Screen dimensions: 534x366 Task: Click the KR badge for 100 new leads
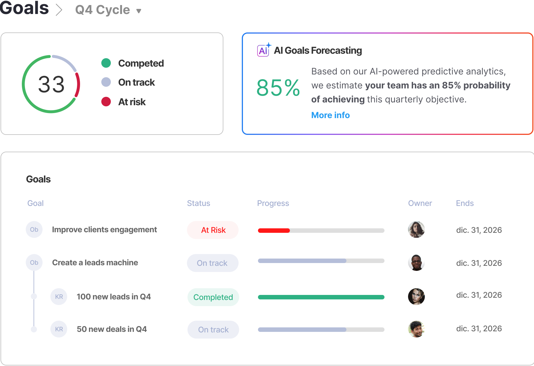(59, 297)
